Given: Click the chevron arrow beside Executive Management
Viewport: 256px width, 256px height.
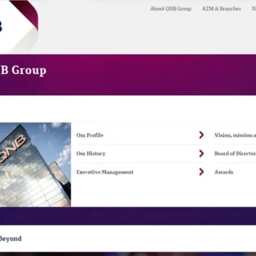Looking at the screenshot, I should pos(201,172).
